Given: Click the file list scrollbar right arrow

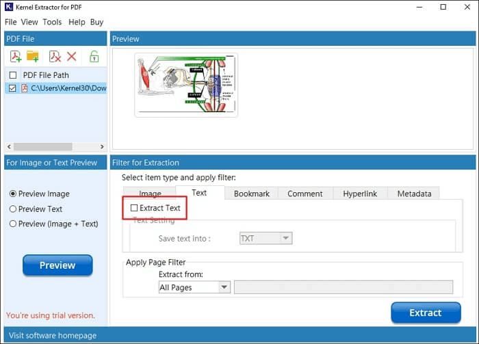Looking at the screenshot, I should point(102,147).
